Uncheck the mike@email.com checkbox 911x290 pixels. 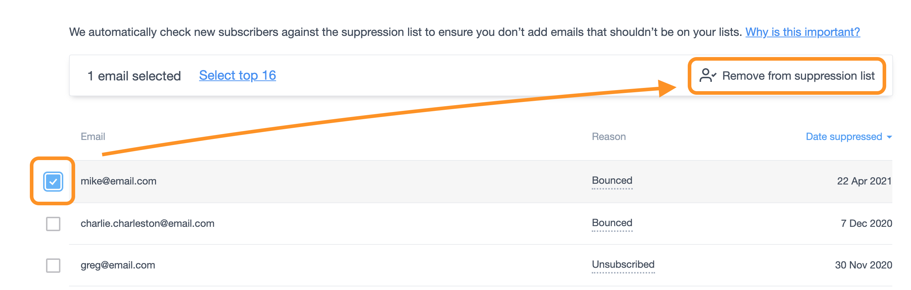pyautogui.click(x=53, y=182)
